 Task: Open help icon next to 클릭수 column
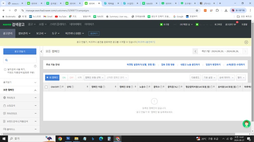click(161, 87)
